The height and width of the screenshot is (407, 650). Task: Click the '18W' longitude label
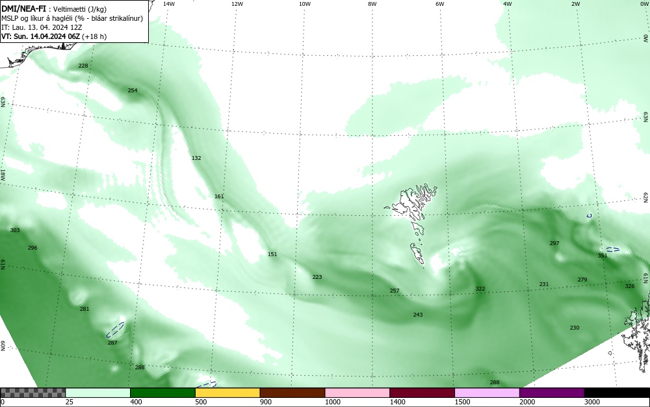coord(3,174)
